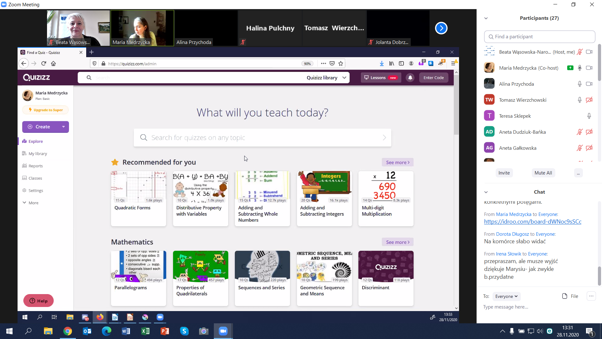This screenshot has width=602, height=339.
Task: Open chat more-options ellipsis button
Action: point(591,296)
